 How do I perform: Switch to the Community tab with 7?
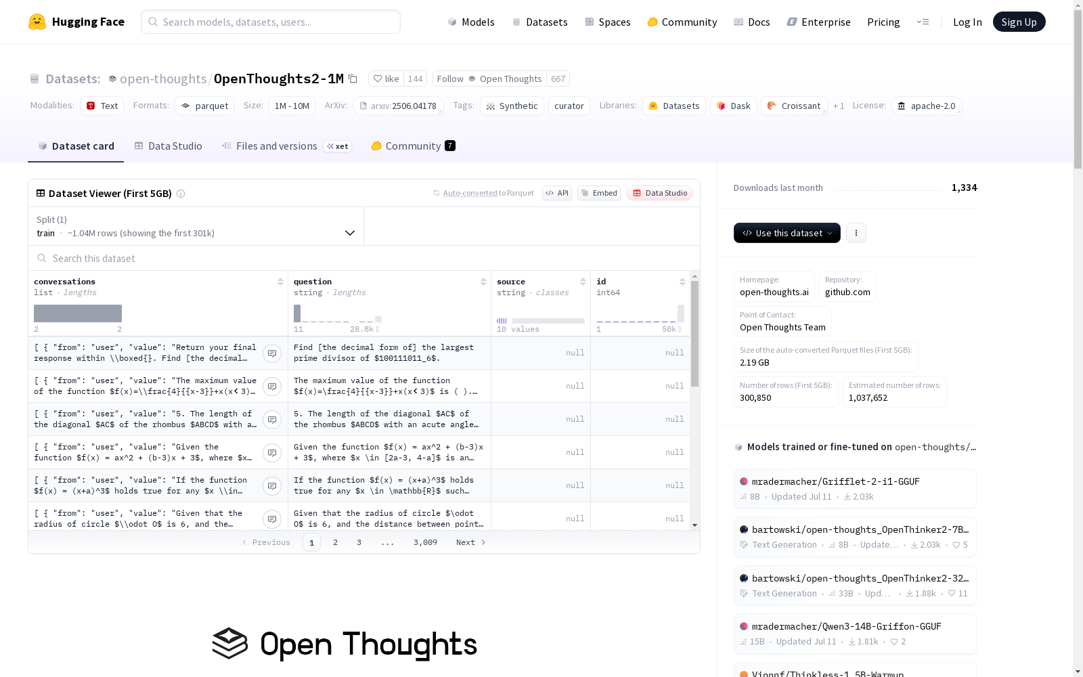tap(413, 146)
